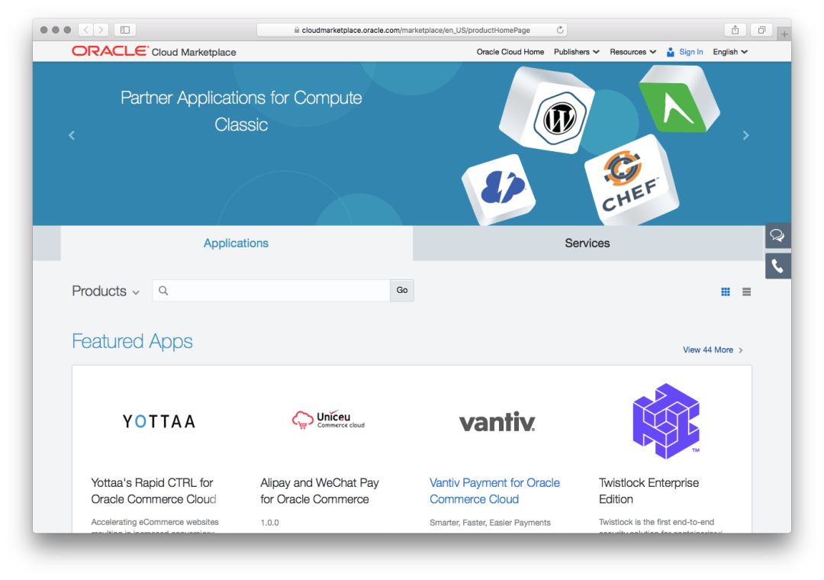Open the phone contact side widget

[777, 266]
